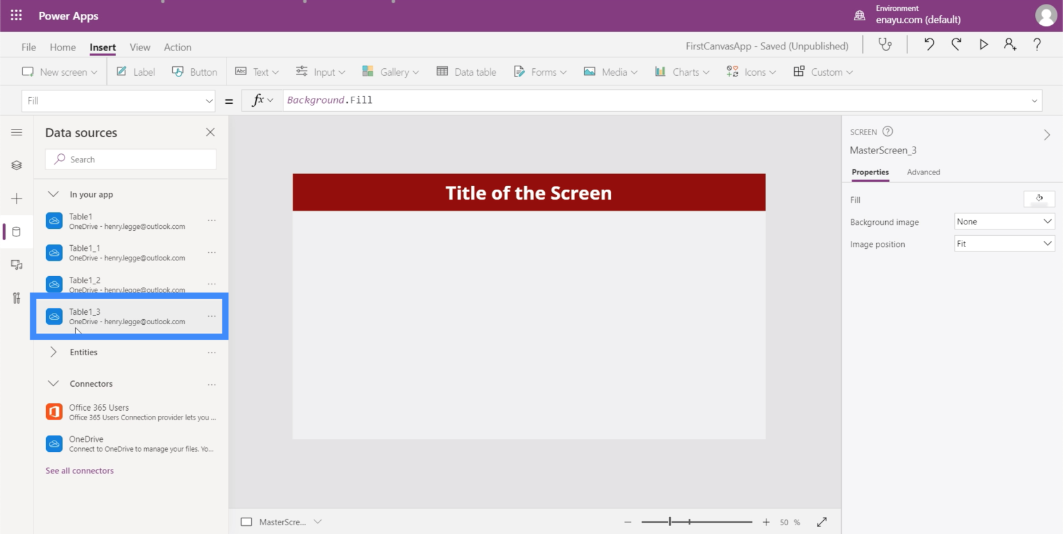Open the app launcher waffle icon
1063x534 pixels.
click(x=16, y=15)
